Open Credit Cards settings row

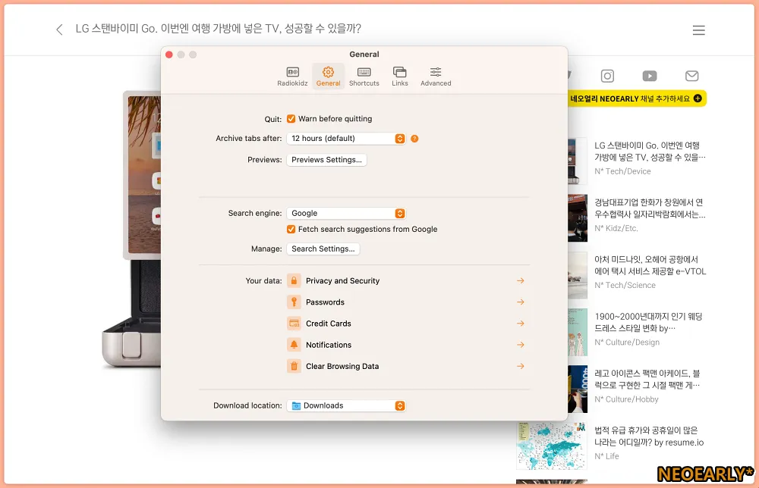point(405,324)
